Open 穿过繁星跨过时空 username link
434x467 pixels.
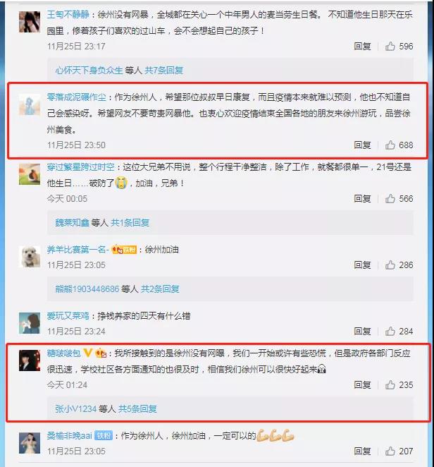pyautogui.click(x=80, y=166)
